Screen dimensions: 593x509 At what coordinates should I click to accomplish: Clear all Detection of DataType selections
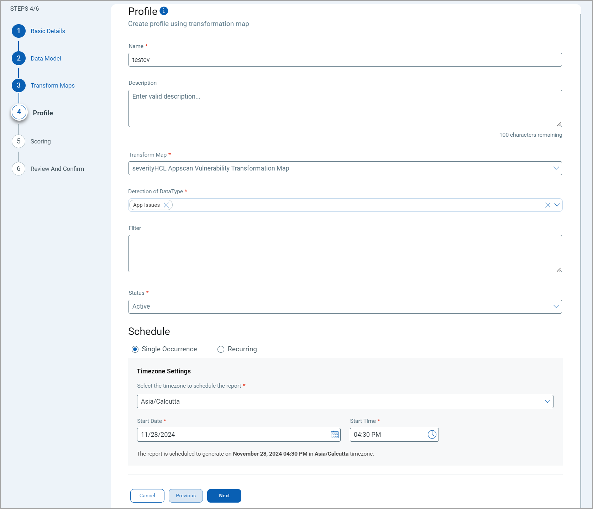547,205
